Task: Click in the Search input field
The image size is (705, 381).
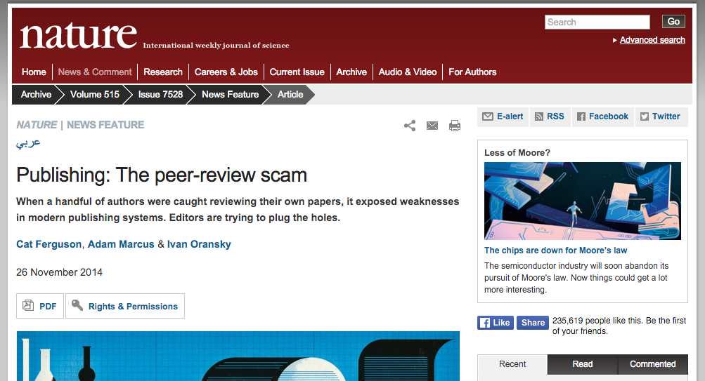Action: point(597,22)
